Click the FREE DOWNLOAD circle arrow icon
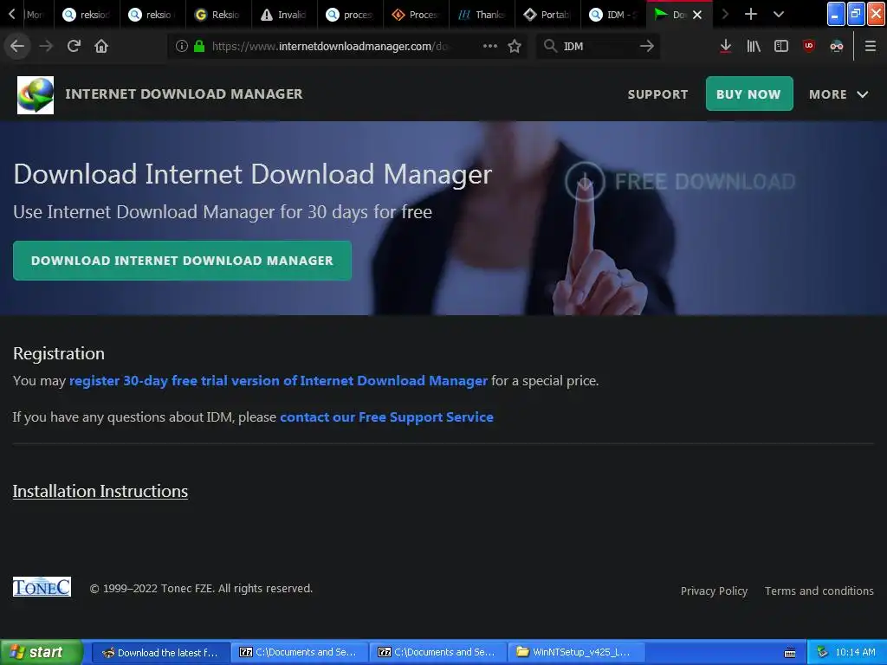Image resolution: width=887 pixels, height=665 pixels. point(585,181)
